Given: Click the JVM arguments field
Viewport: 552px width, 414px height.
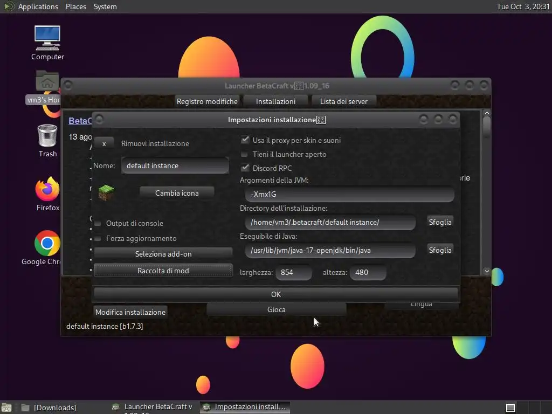Looking at the screenshot, I should tap(349, 194).
